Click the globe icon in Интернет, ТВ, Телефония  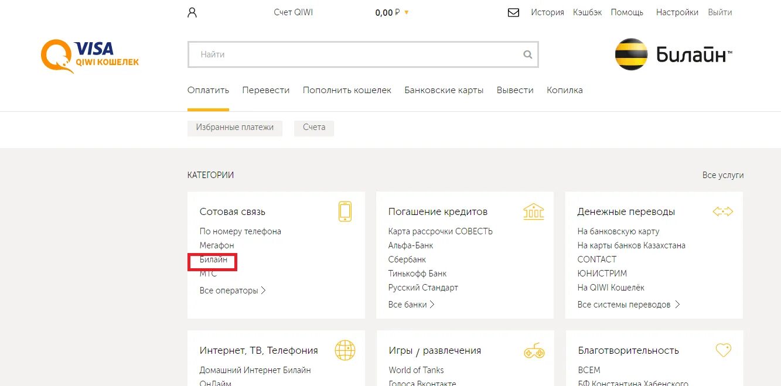pyautogui.click(x=345, y=350)
